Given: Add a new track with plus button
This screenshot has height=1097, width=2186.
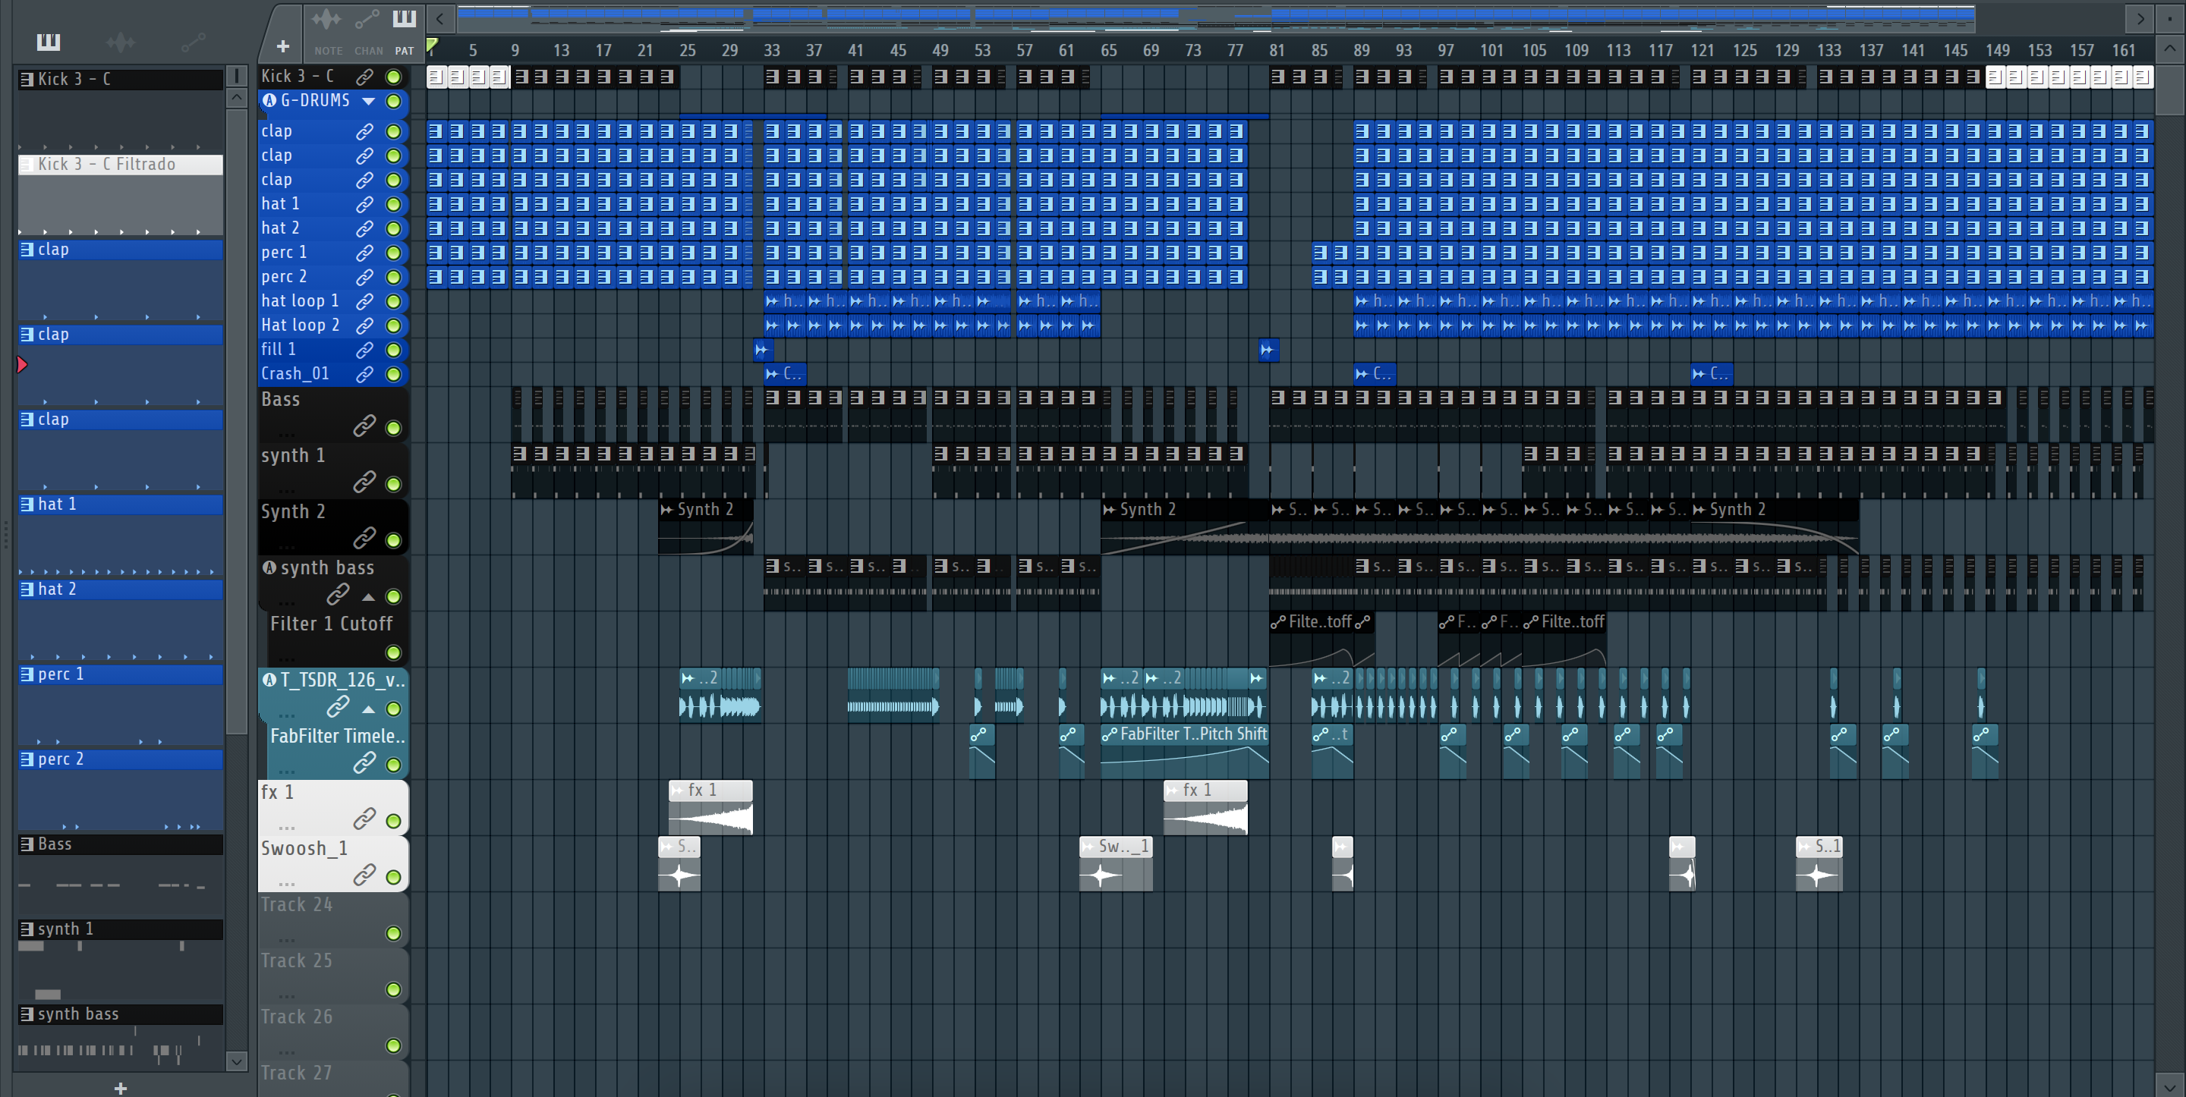Looking at the screenshot, I should [282, 46].
